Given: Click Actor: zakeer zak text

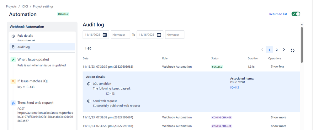Looking at the screenshot, I should pos(26,40).
